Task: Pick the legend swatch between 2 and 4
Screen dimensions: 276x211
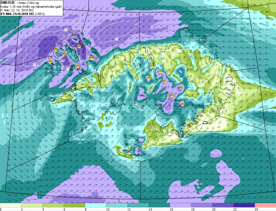Action: (x=32, y=205)
